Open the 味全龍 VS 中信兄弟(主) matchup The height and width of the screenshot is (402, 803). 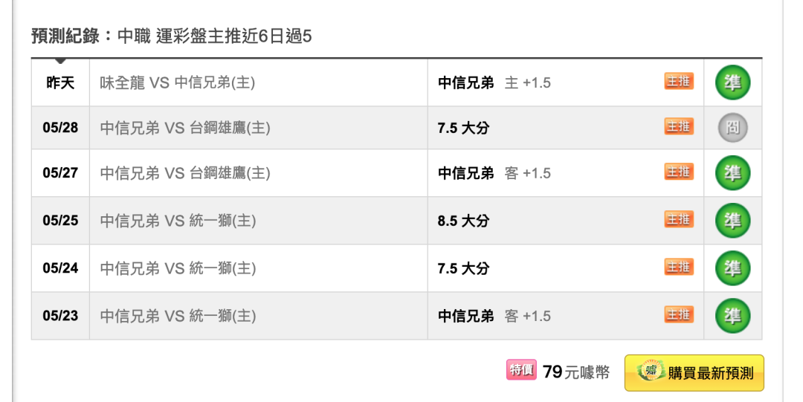pyautogui.click(x=177, y=82)
